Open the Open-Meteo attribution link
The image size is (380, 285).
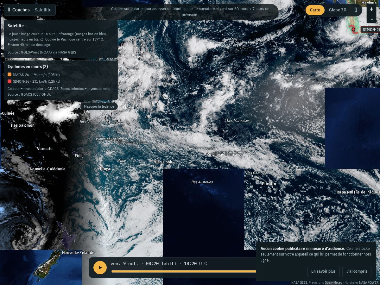(333, 282)
